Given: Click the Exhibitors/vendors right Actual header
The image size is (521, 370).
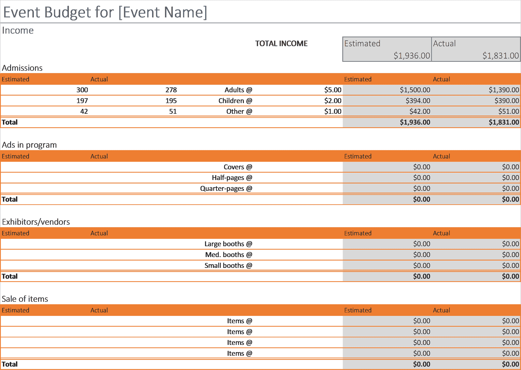Looking at the screenshot, I should (442, 233).
